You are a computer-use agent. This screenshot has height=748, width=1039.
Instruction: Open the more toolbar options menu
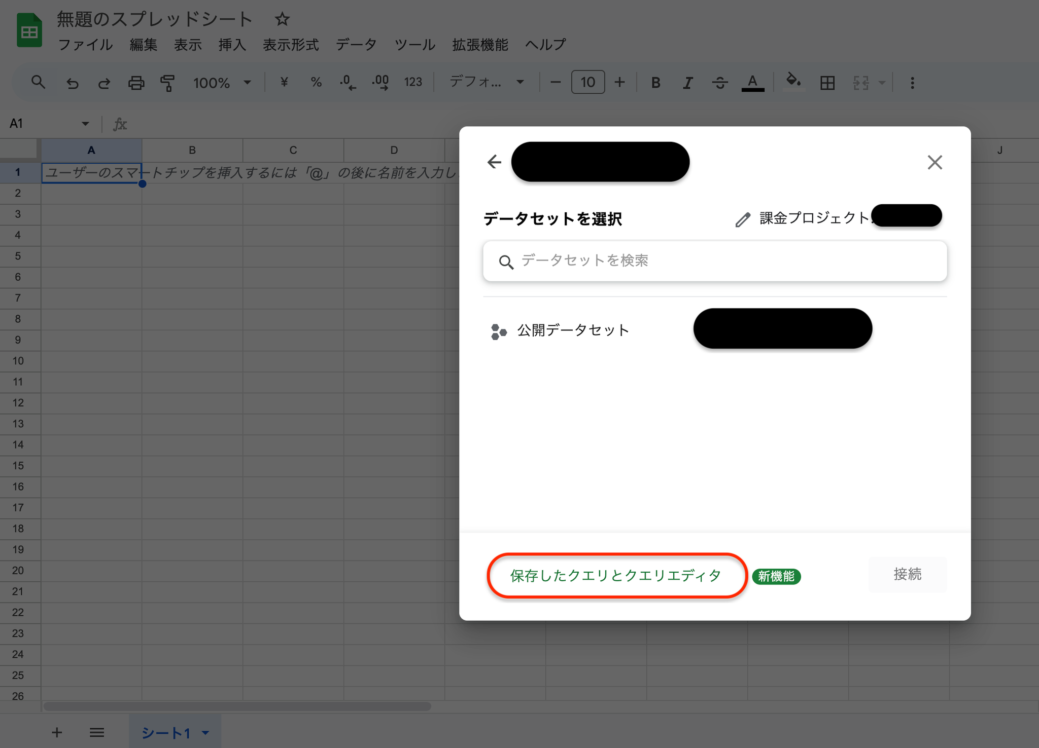(x=912, y=83)
